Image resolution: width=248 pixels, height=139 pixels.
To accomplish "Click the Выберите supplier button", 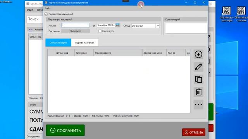I will click(76, 31).
